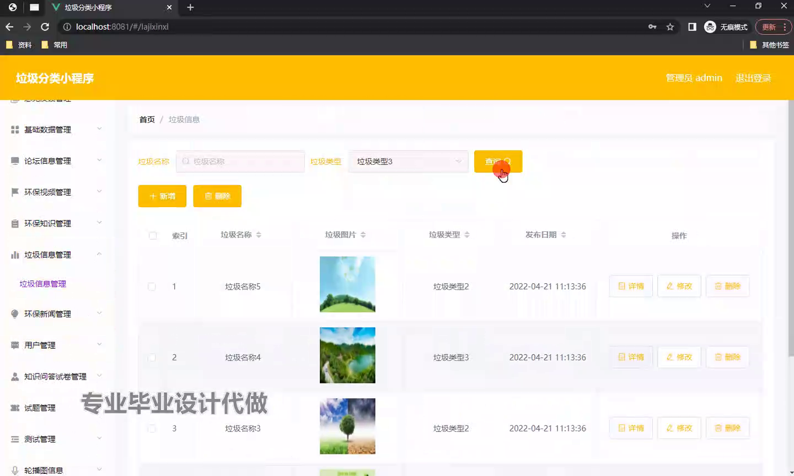Click the browser address bar URL

pyautogui.click(x=122, y=26)
